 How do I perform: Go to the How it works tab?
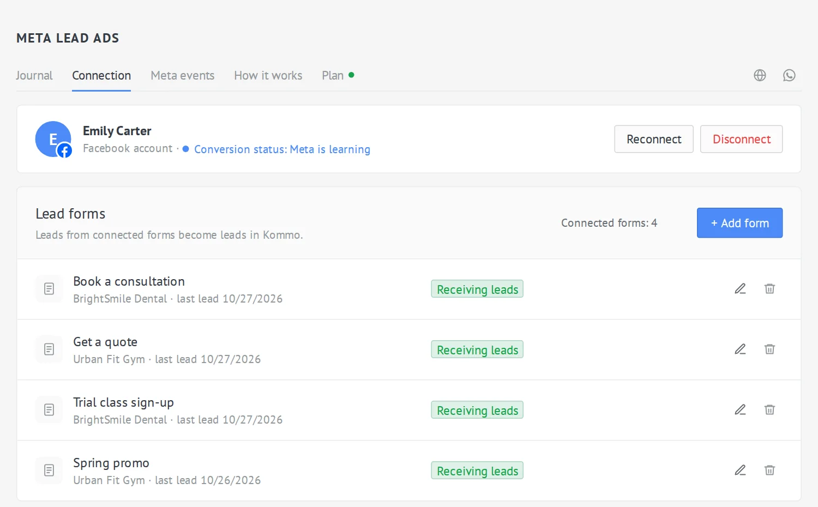click(x=268, y=75)
